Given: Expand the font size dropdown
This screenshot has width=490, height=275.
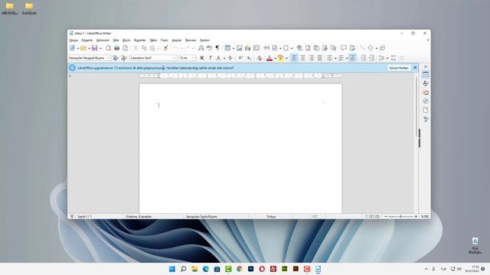Looking at the screenshot, I should (193, 58).
